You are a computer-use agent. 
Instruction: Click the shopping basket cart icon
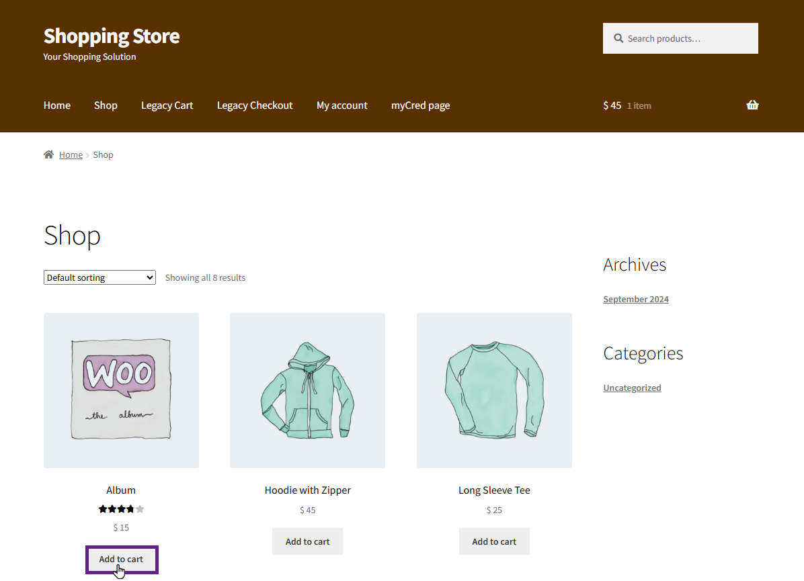point(752,105)
